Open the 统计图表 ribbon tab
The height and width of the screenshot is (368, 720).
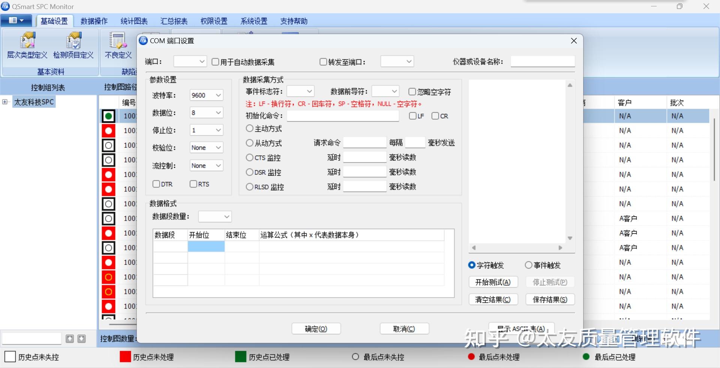[x=134, y=21]
